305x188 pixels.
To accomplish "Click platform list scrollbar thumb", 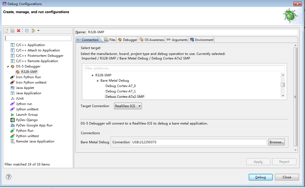I will tap(283, 85).
